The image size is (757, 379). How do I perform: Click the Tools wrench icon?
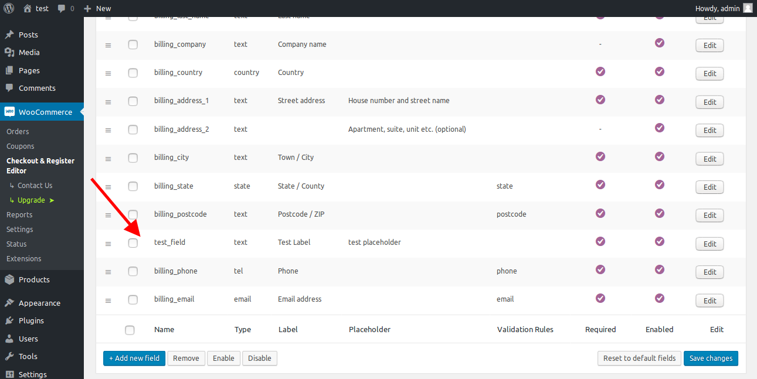tap(9, 356)
